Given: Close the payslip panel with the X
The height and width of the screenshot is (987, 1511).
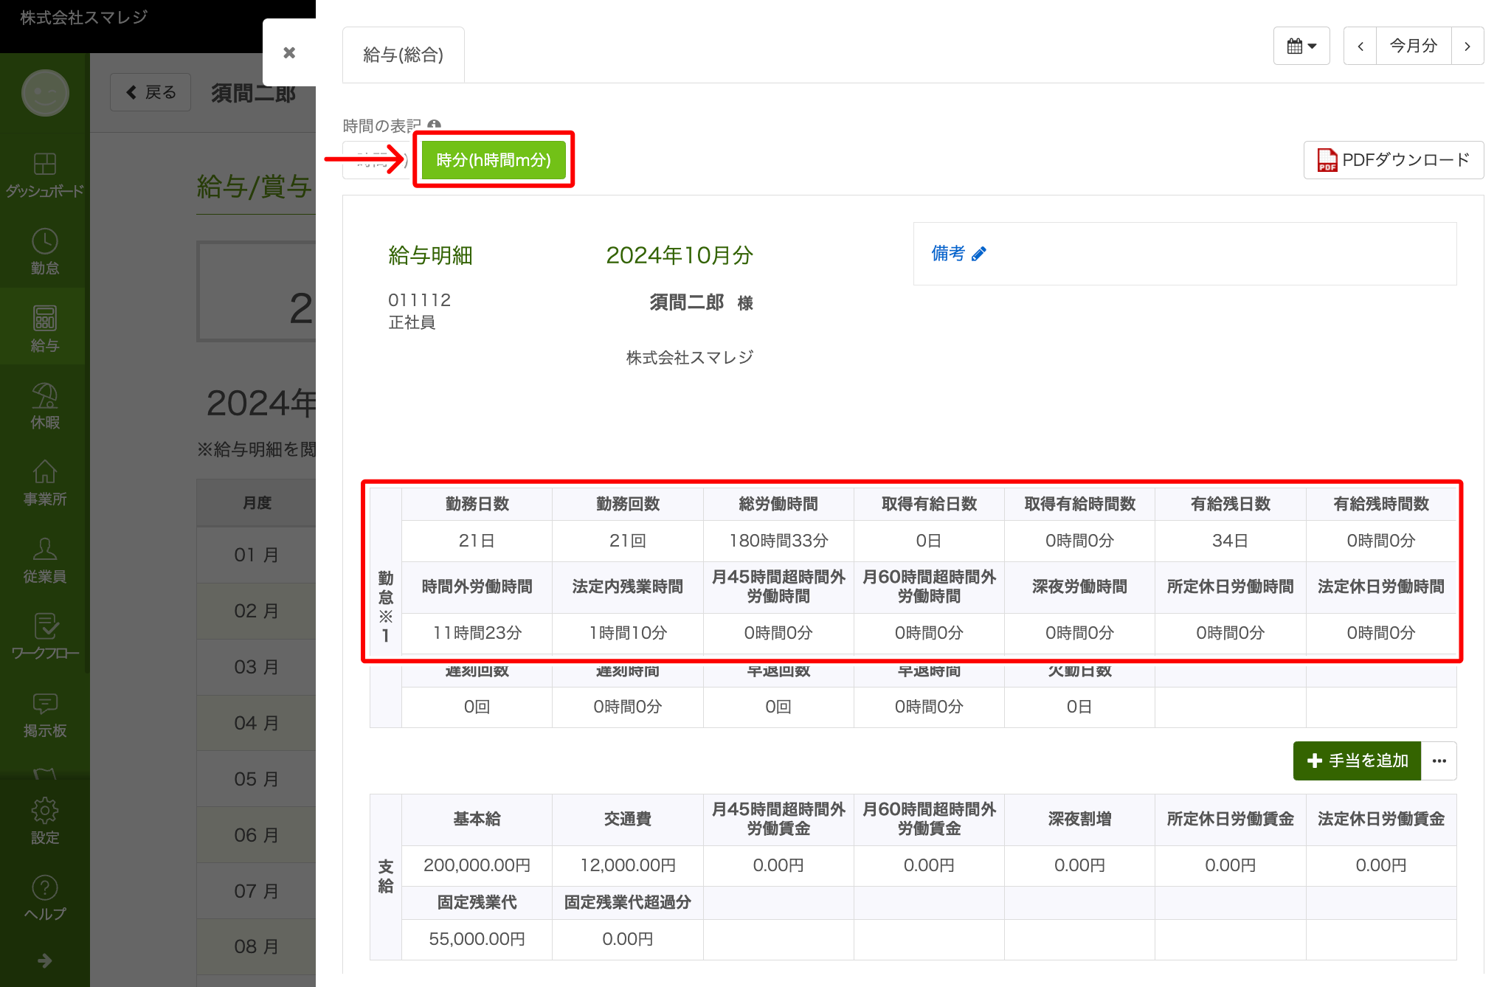Looking at the screenshot, I should [x=289, y=52].
